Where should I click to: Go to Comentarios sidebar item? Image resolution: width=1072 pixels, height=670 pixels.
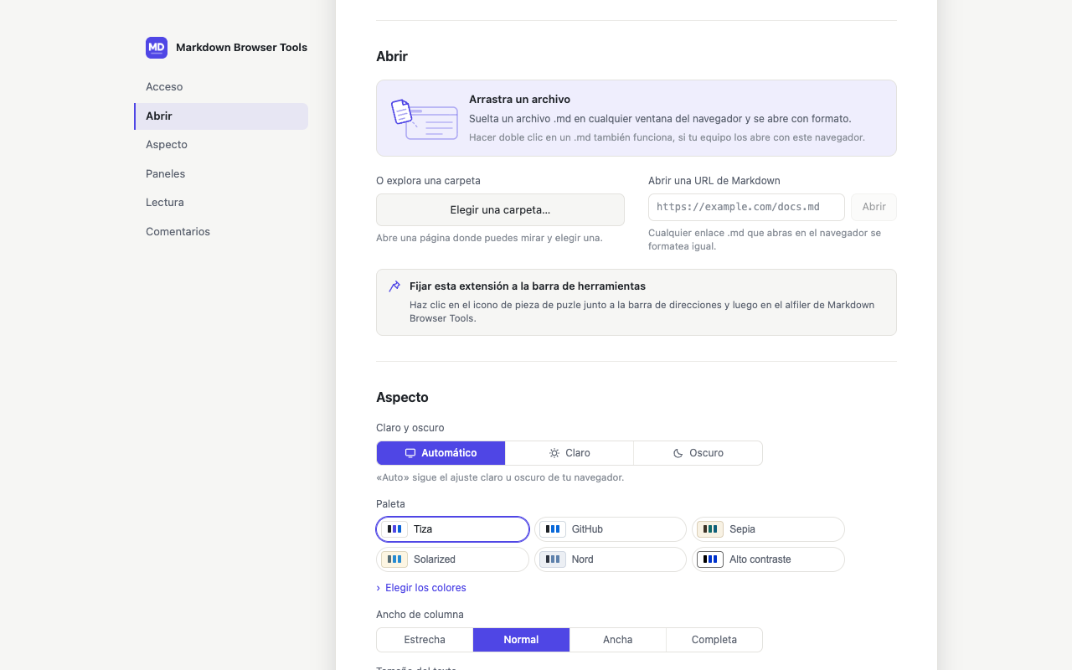pos(221,232)
